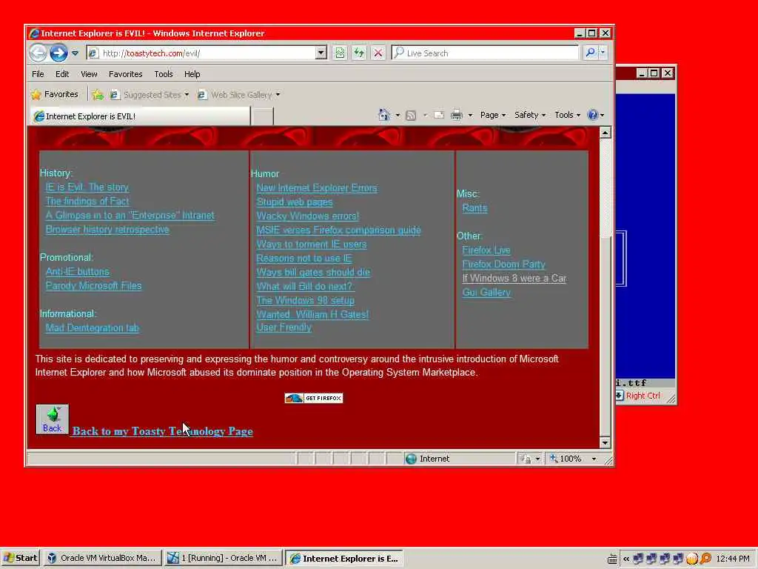Open 'Back to my Toasty Technology Page'
The height and width of the screenshot is (569, 758).
162,431
